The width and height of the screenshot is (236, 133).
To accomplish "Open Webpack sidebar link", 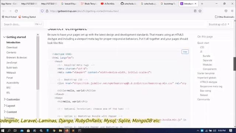I will (11, 72).
